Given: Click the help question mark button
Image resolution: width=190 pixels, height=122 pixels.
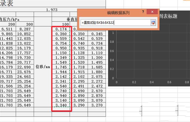Looking at the screenshot, I should (143, 12).
